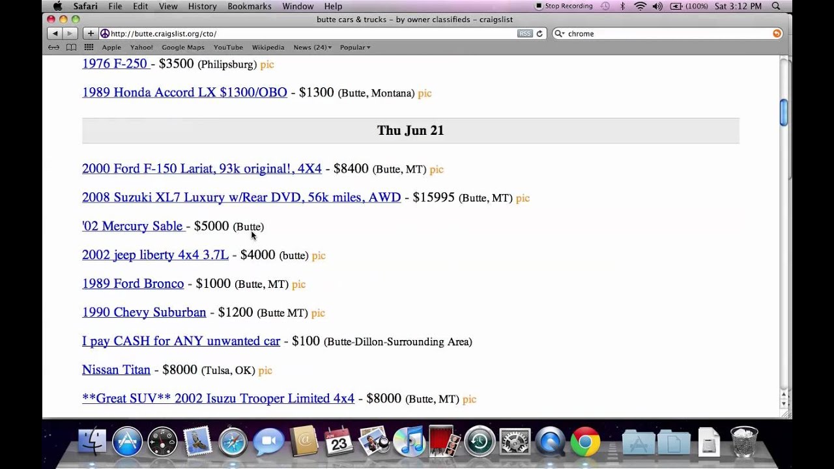The height and width of the screenshot is (469, 834).
Task: Open iCal calendar showing 23 in Dock
Action: tap(338, 442)
